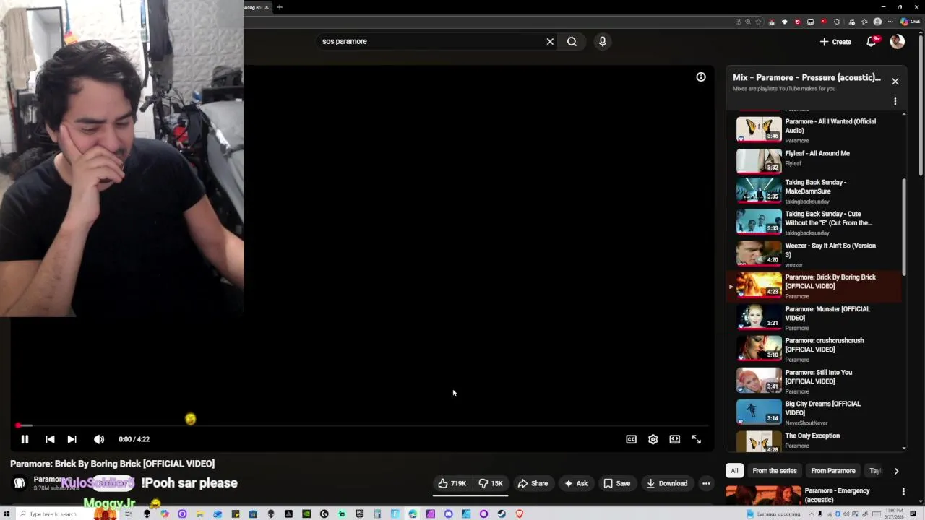The image size is (925, 520).
Task: Share this video
Action: coord(533,484)
